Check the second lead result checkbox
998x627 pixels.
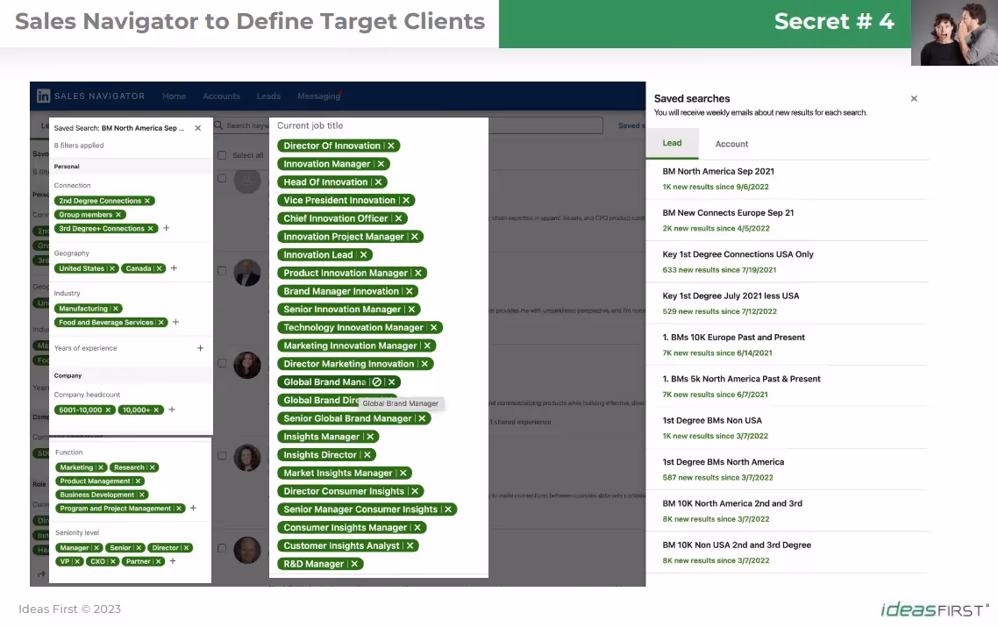[x=222, y=271]
